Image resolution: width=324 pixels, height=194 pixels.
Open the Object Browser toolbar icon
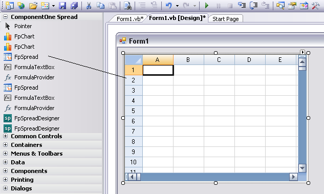(304, 6)
